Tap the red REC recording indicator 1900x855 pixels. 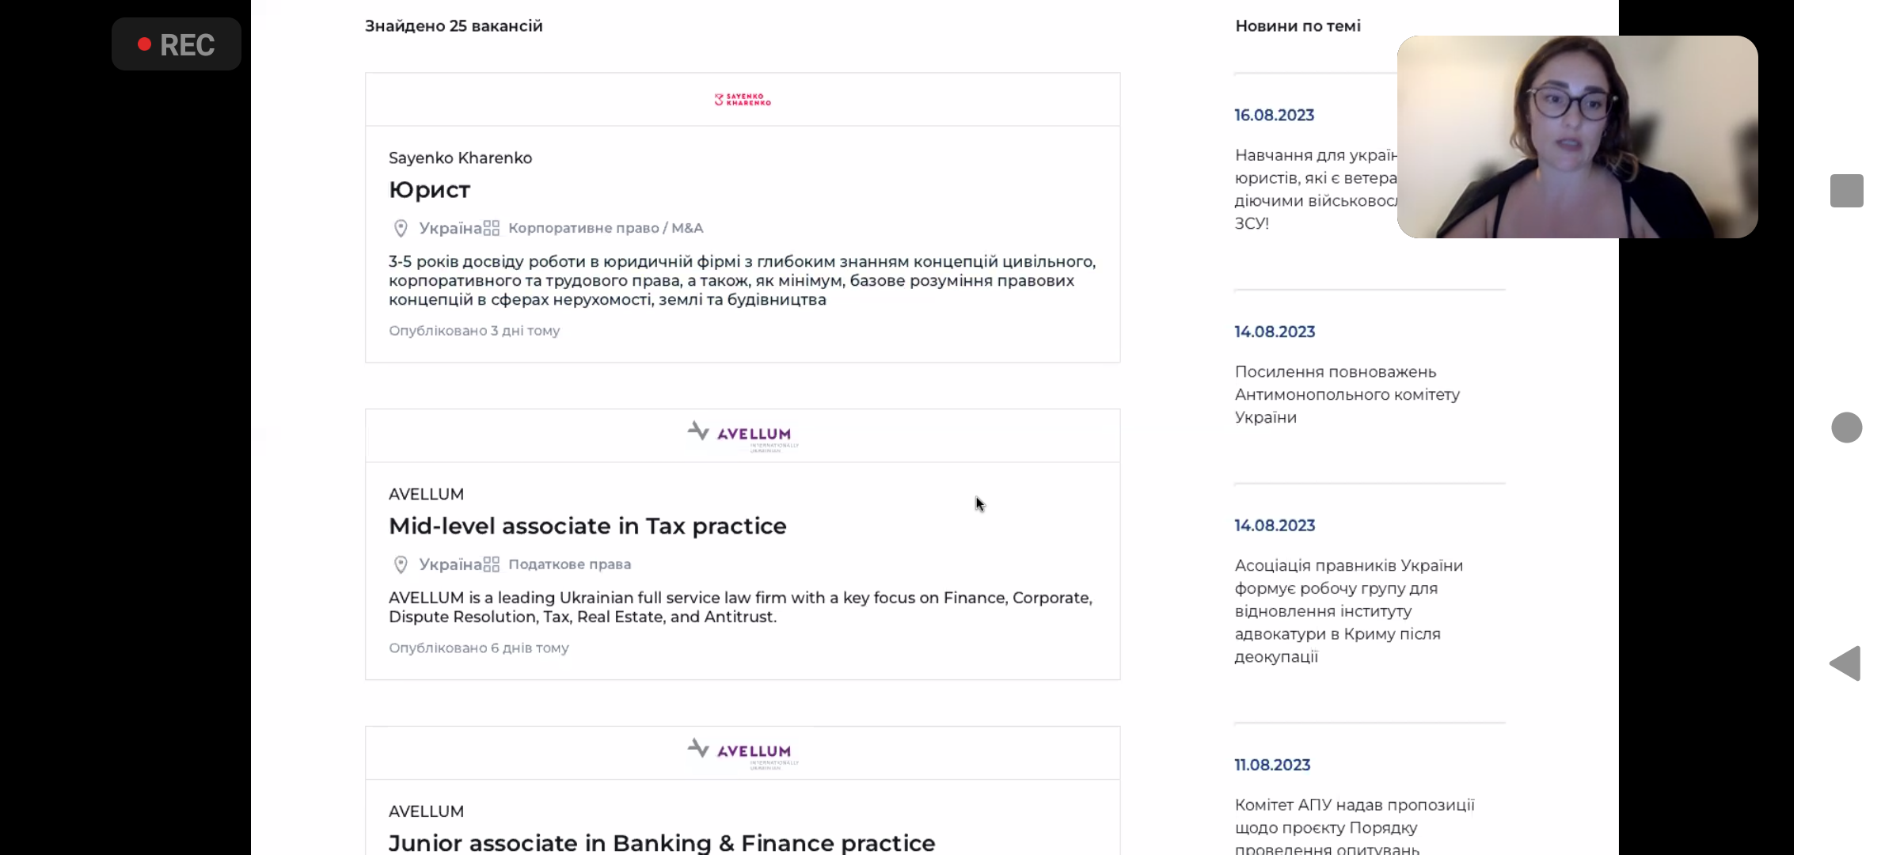coord(177,44)
